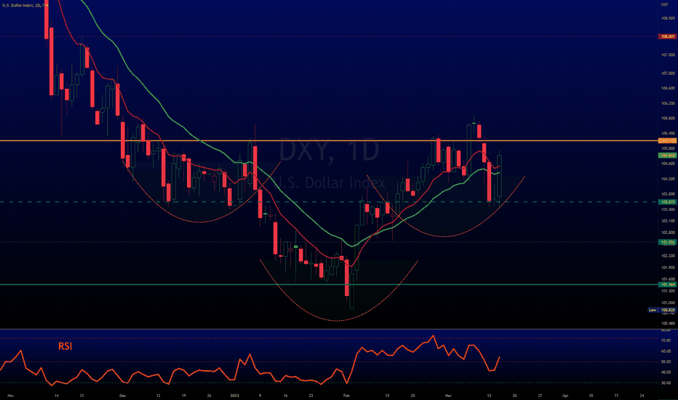
Task: Select the orange horizontal line price label
Action: point(668,140)
